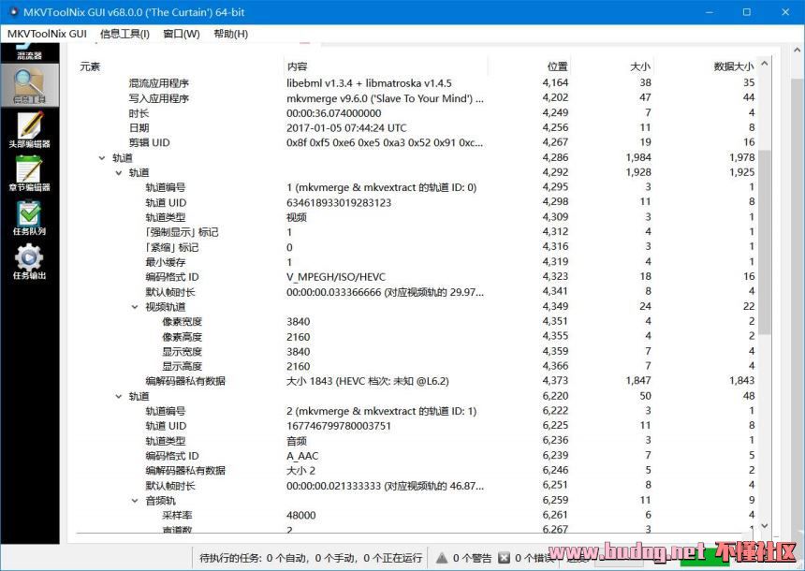Viewport: 805px width, 571px height.
Task: Open the 窗口(W) menu
Action: pos(181,34)
